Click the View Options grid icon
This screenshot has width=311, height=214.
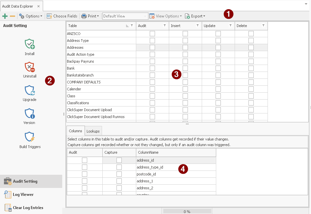tap(152, 16)
